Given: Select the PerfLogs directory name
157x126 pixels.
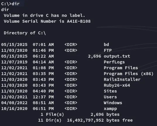Looking at the screenshot, I should [114, 62].
